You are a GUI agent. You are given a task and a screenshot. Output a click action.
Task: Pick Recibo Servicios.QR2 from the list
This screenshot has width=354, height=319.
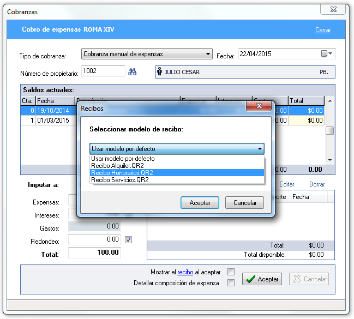[120, 179]
